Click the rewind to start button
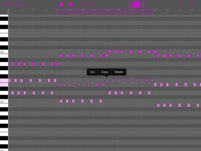 (x=61, y=5)
